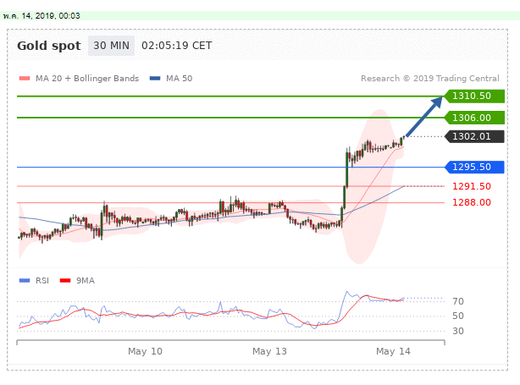Click the RSI 70 level label

(458, 301)
